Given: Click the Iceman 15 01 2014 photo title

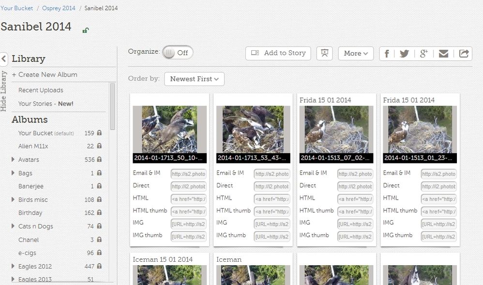Looking at the screenshot, I should coord(163,259).
